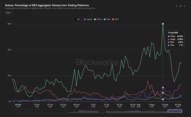This screenshot has height=117, width=191.
Task: Click tooltip row OKX 6.87%
Action: click(176, 42)
